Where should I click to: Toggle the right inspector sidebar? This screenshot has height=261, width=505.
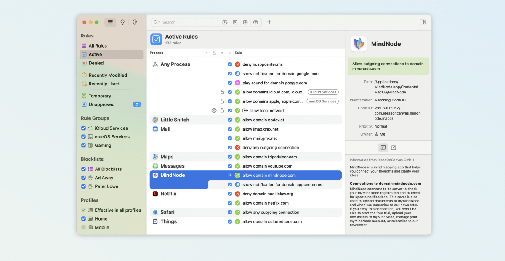tap(423, 22)
